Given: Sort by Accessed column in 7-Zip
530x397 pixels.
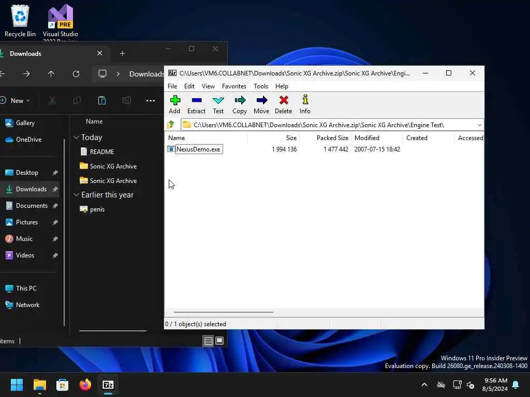Looking at the screenshot, I should pos(469,138).
